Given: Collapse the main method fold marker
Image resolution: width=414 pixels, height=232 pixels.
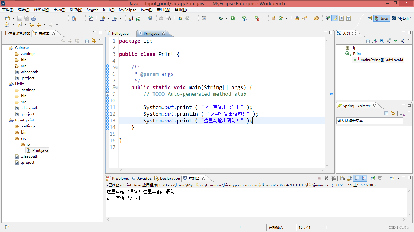Looking at the screenshot, I should tap(117, 87).
